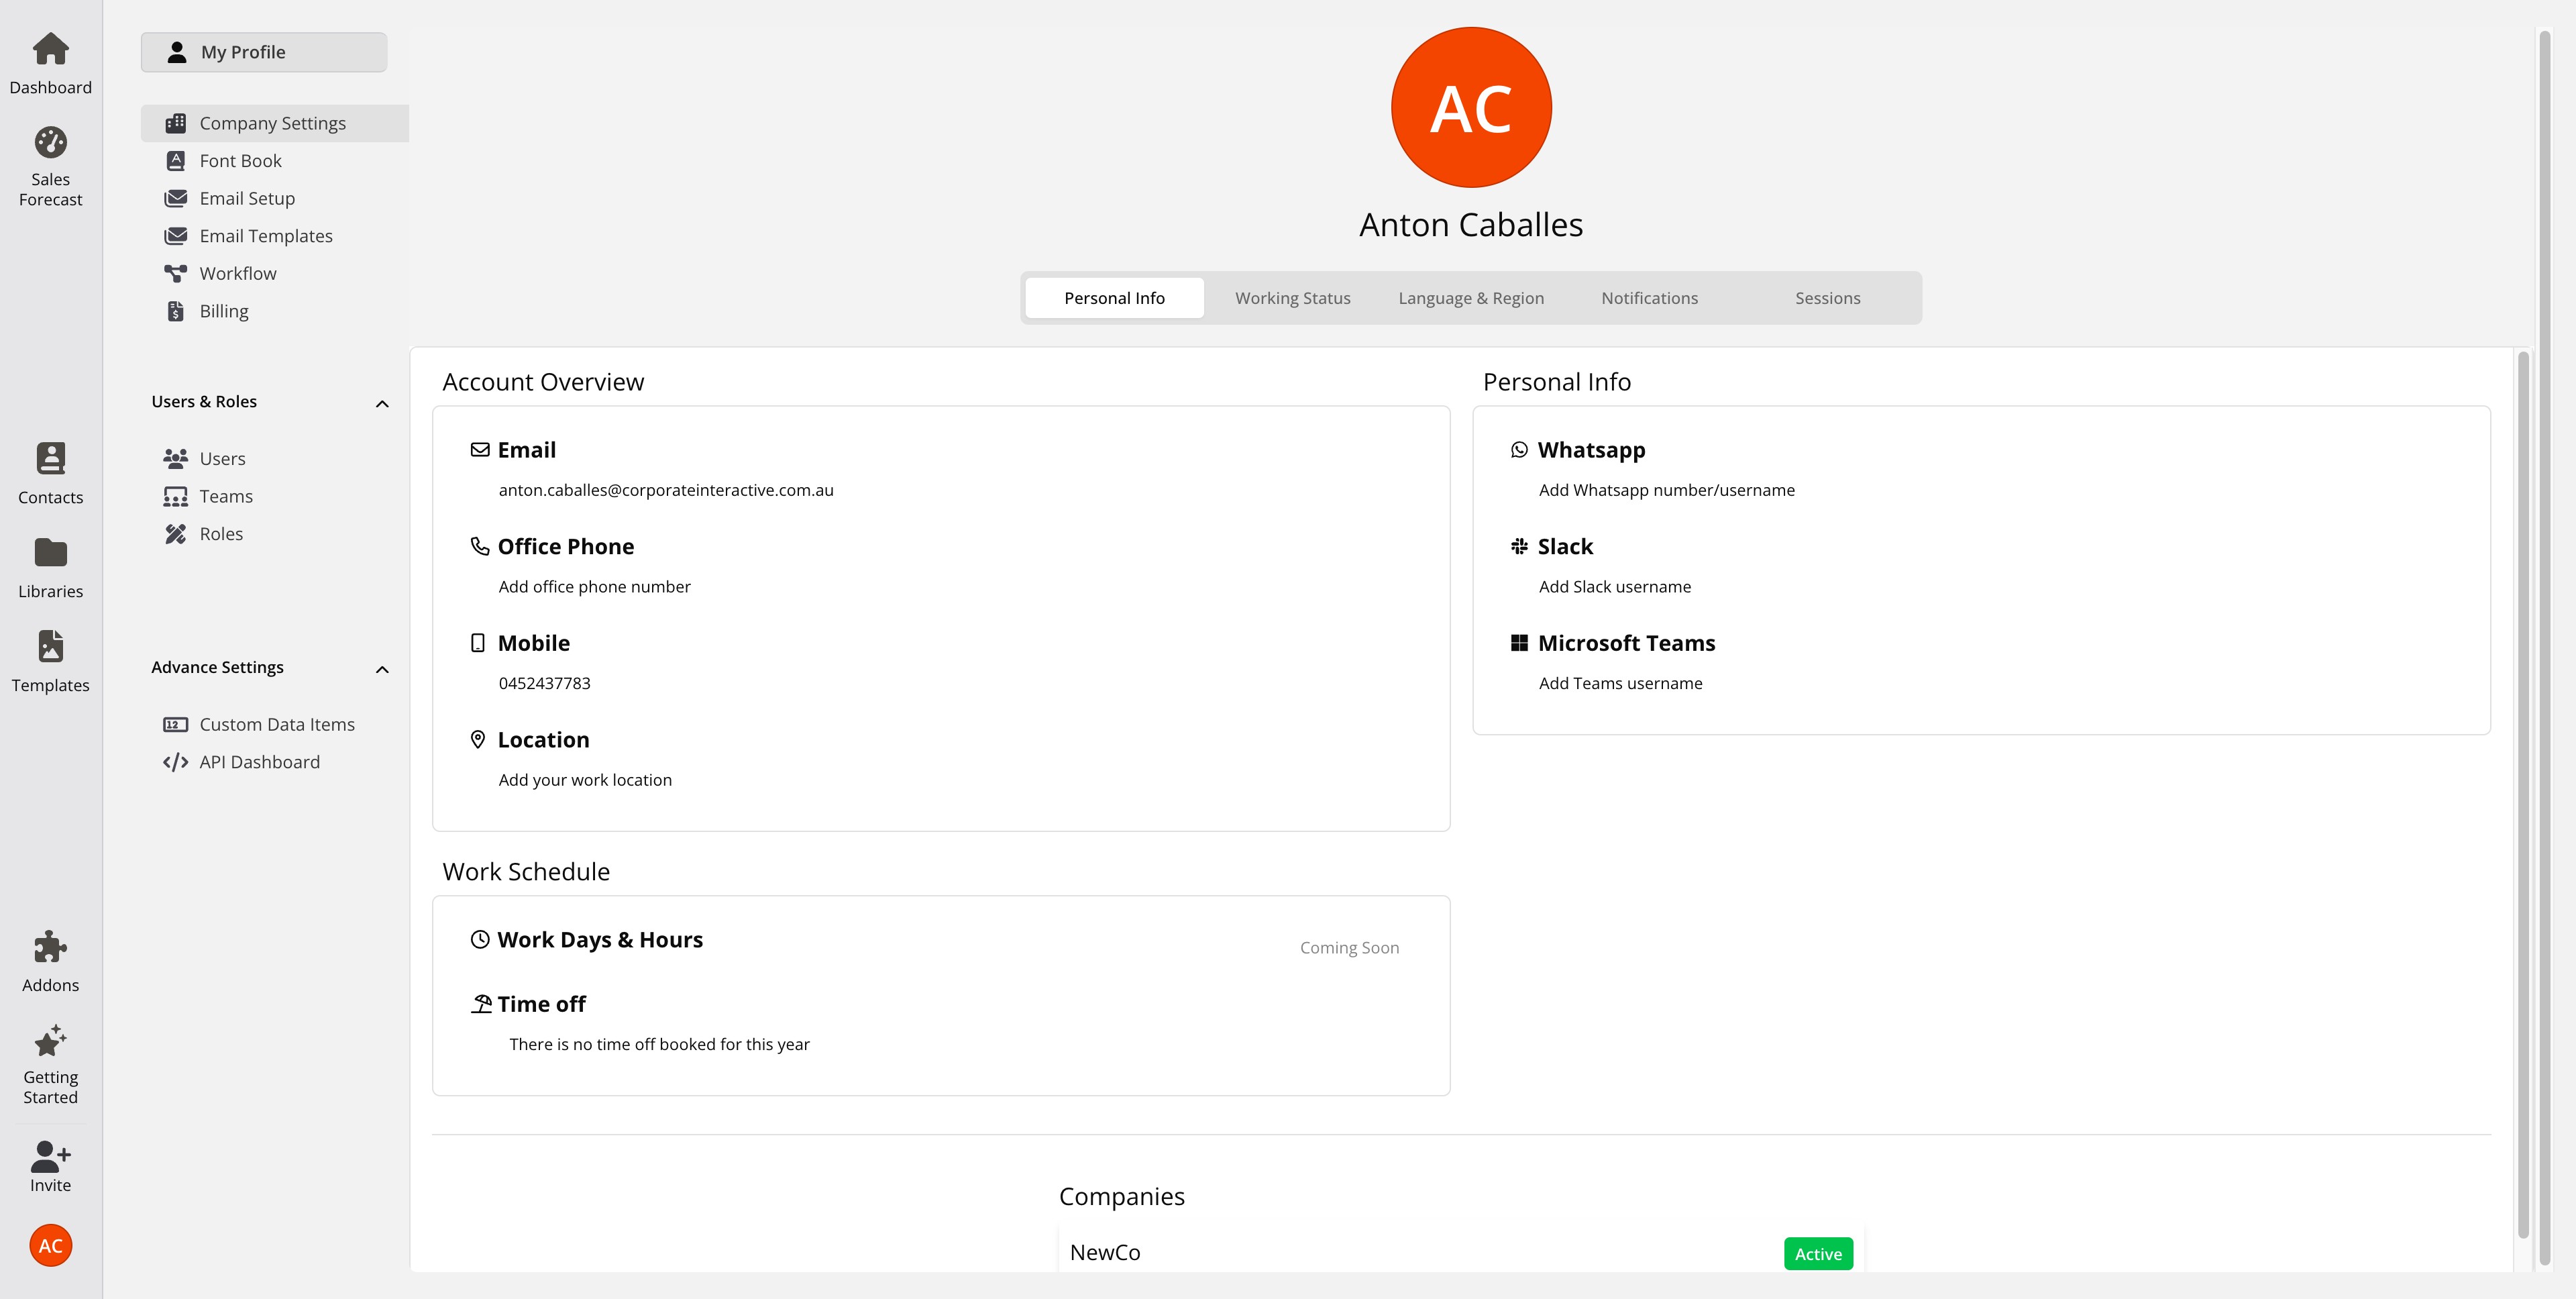This screenshot has width=2576, height=1299.
Task: Open the Libraries folder icon
Action: pos(50,553)
